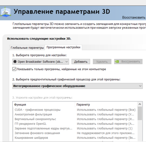Click the Кэширование шейдеров parameter value (Вк...)

(x=106, y=138)
